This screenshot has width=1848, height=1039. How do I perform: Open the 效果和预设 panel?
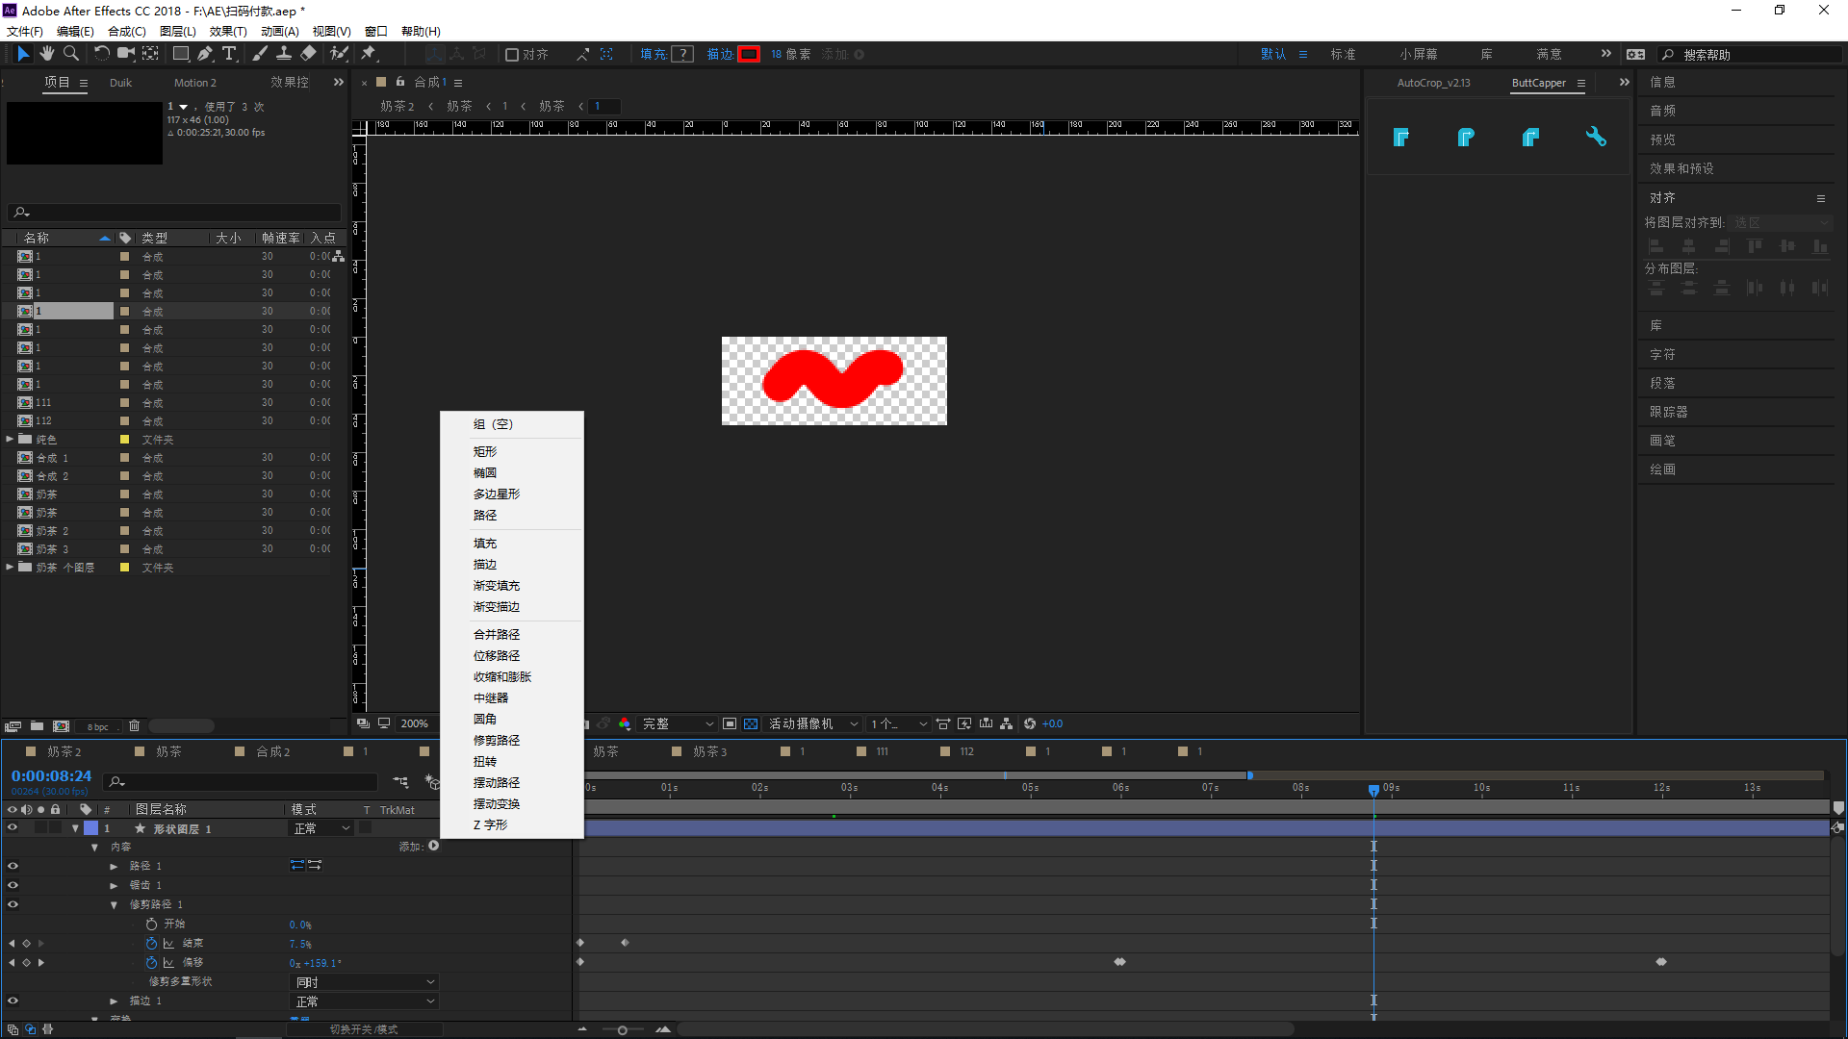coord(1681,168)
